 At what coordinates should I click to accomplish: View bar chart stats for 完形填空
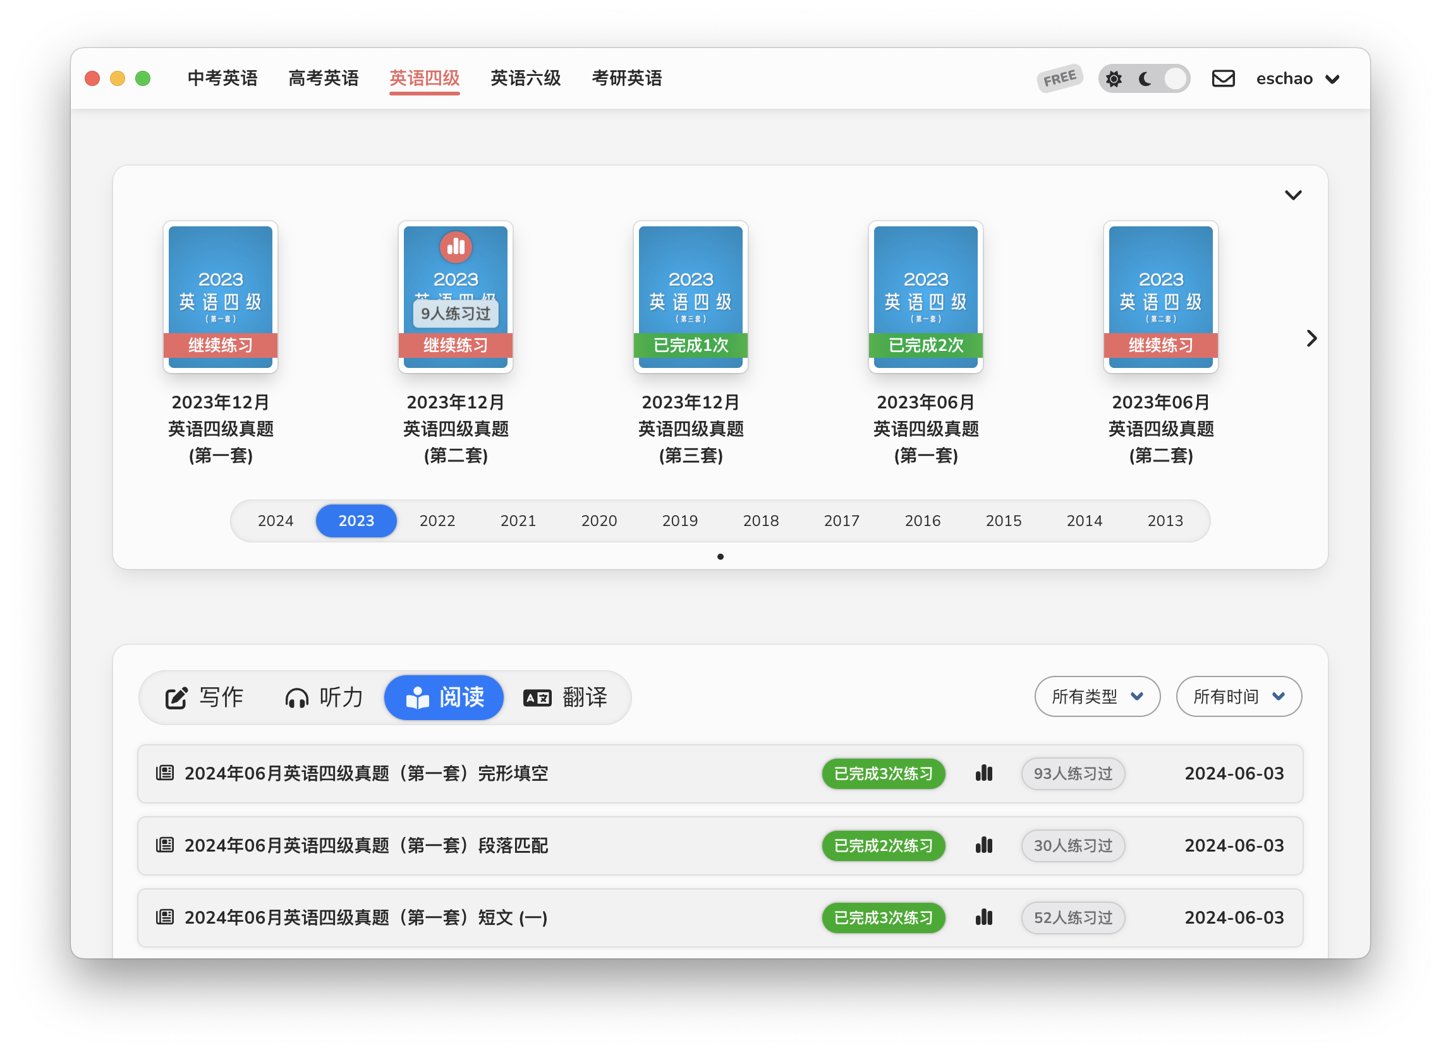click(984, 773)
